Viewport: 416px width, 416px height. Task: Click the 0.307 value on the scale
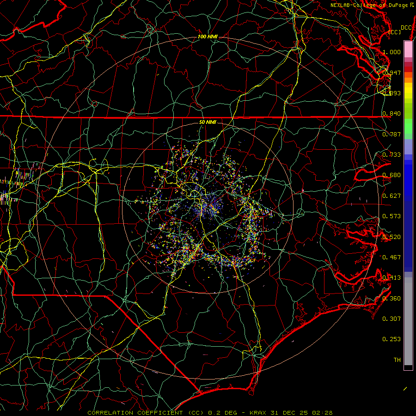(392, 318)
